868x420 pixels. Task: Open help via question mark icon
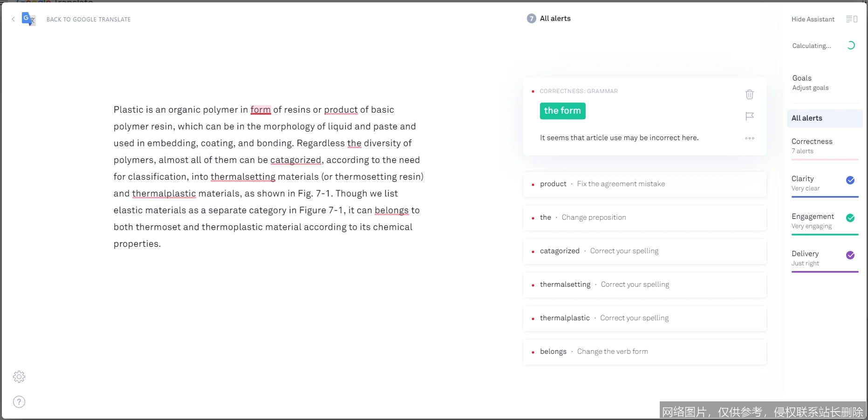(19, 401)
